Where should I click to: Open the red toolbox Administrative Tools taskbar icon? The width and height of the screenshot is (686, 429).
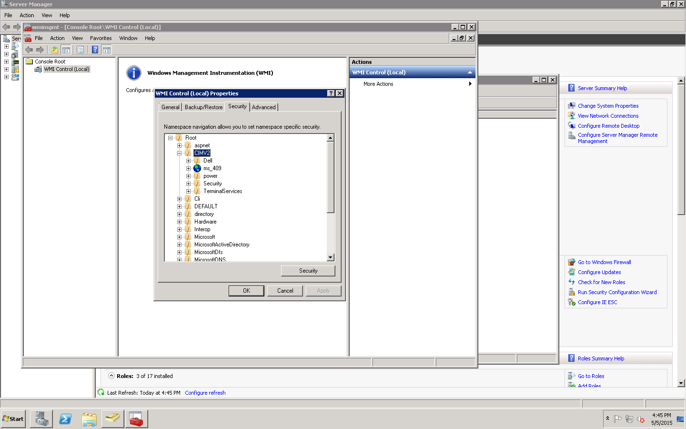[x=136, y=419]
